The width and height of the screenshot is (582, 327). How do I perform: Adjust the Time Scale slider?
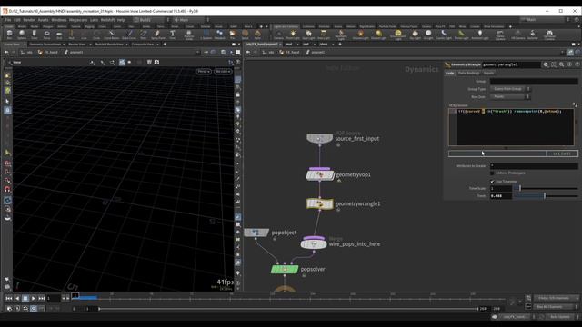pos(546,188)
